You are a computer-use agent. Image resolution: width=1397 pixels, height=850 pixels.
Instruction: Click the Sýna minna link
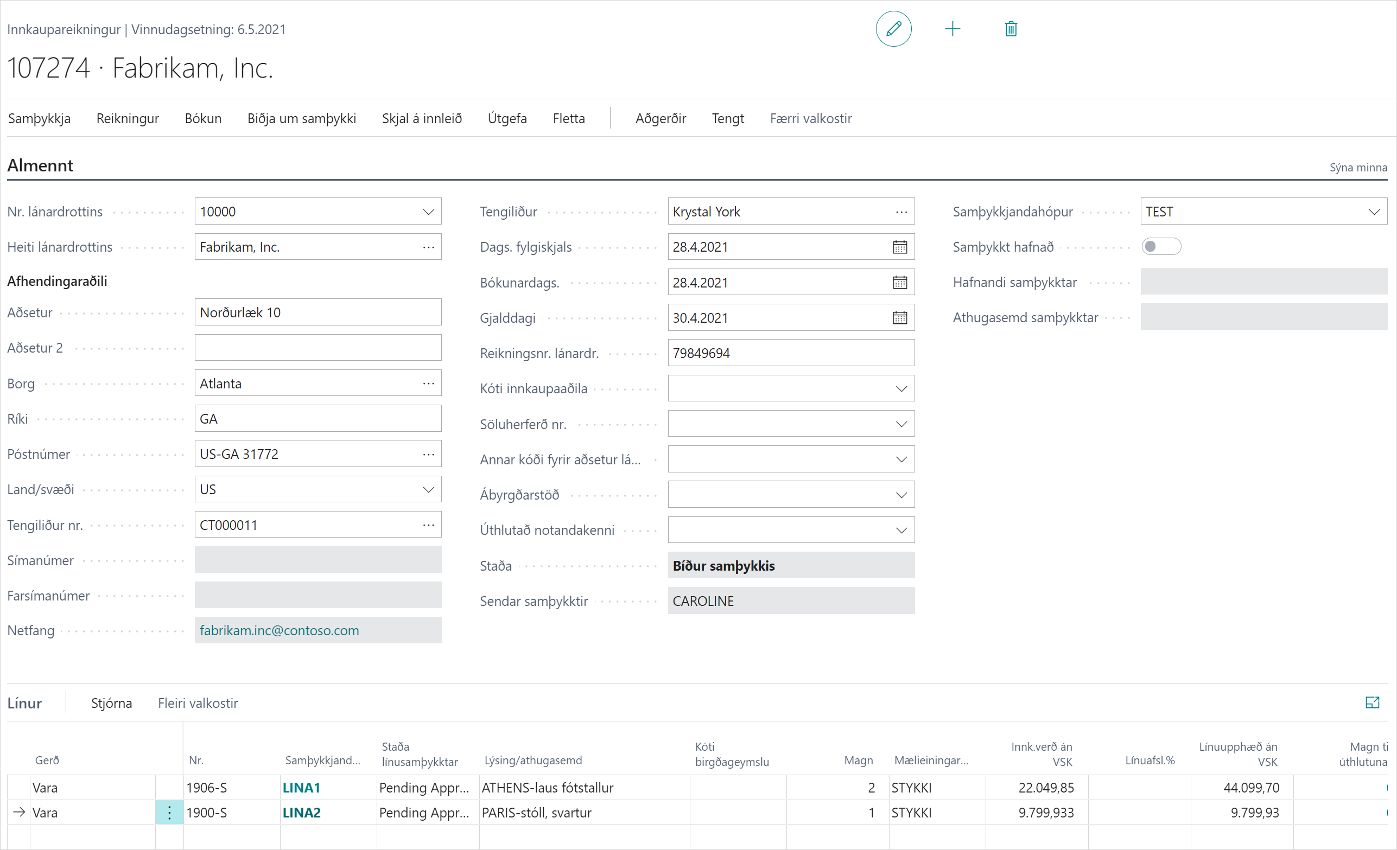click(x=1358, y=168)
